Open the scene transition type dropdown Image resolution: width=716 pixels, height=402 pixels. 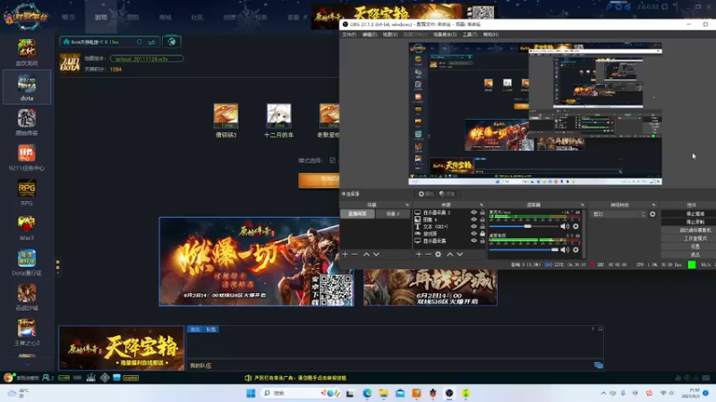(x=618, y=214)
